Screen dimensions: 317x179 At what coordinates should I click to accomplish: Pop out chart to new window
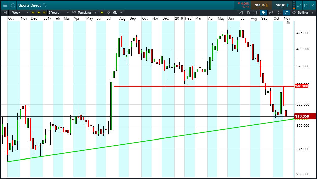[x=306, y=5]
